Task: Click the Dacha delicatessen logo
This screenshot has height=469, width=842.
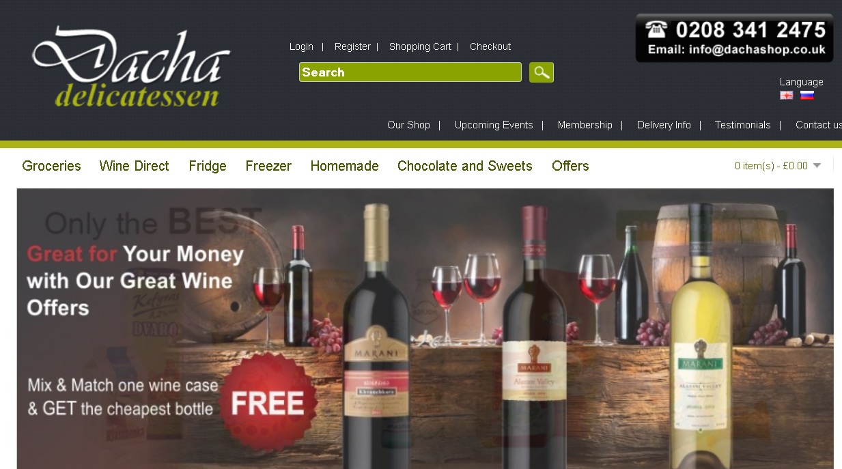Action: 131,67
